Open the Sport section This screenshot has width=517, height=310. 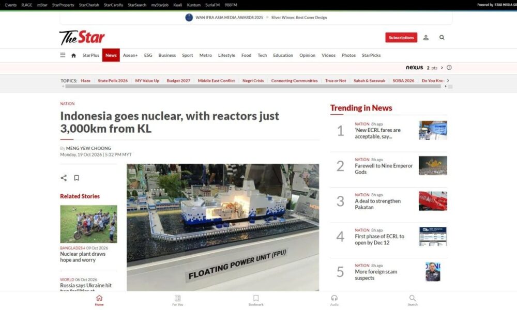(x=187, y=55)
